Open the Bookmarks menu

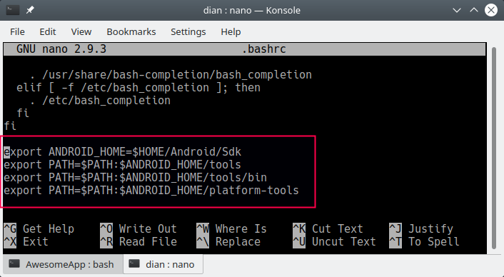click(x=131, y=32)
